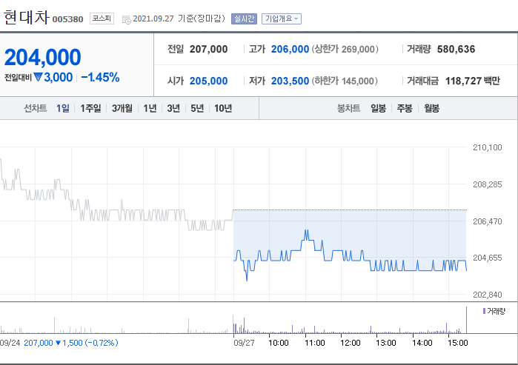
Task: Click the 204,655 y-axis label
Action: pos(488,258)
